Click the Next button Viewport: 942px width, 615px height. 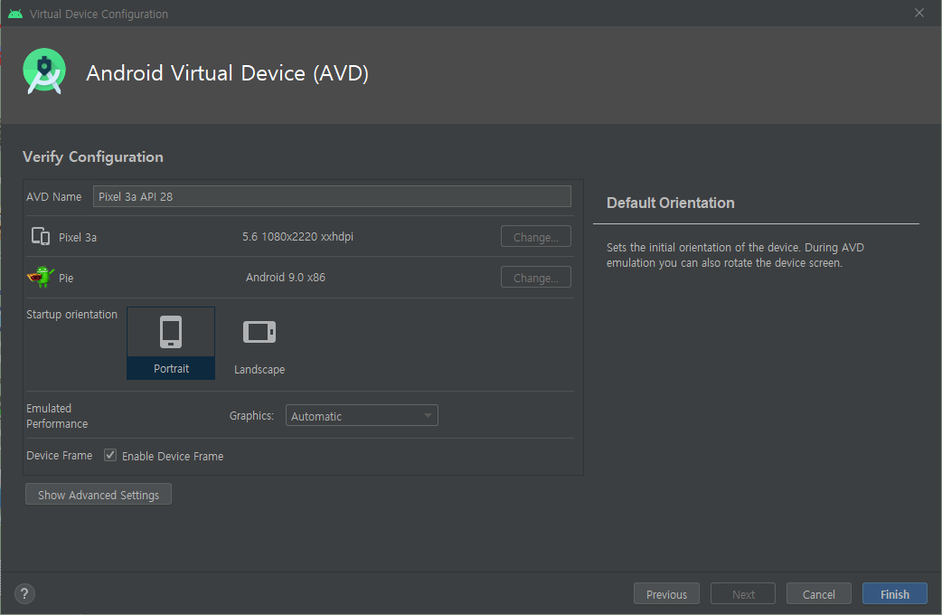(x=743, y=594)
